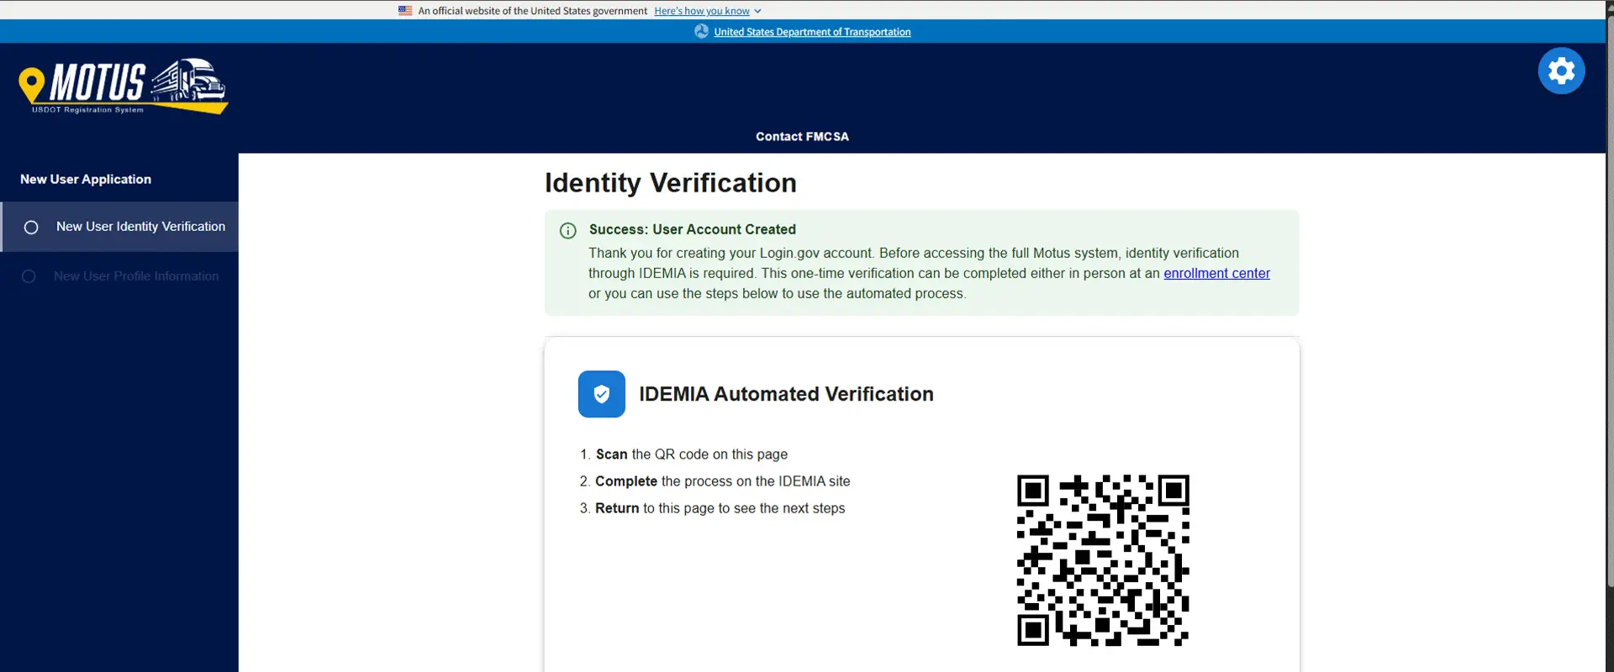Click the IDEMIA Automated Verification heading
1614x672 pixels.
[786, 394]
